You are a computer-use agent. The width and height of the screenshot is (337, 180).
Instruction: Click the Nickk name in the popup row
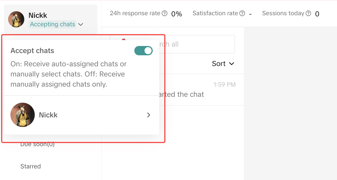[x=48, y=115]
